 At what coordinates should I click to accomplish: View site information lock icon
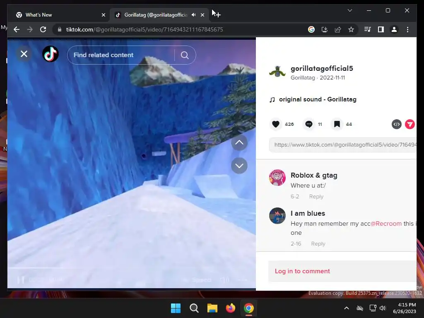(x=60, y=29)
